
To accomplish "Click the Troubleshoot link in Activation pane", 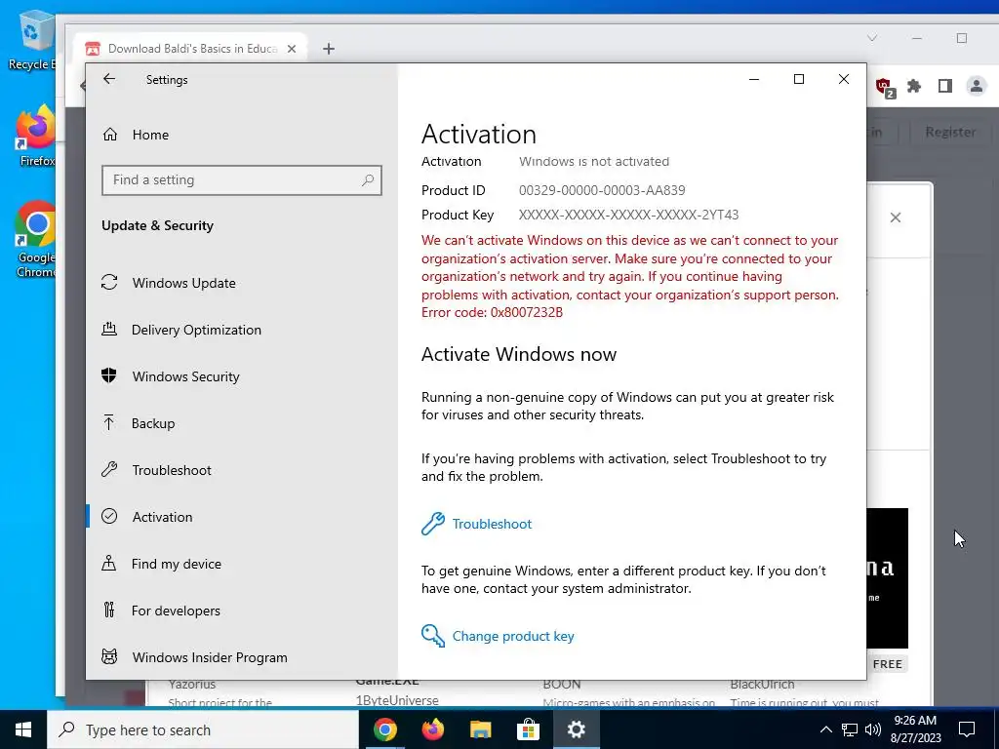I will [x=492, y=524].
